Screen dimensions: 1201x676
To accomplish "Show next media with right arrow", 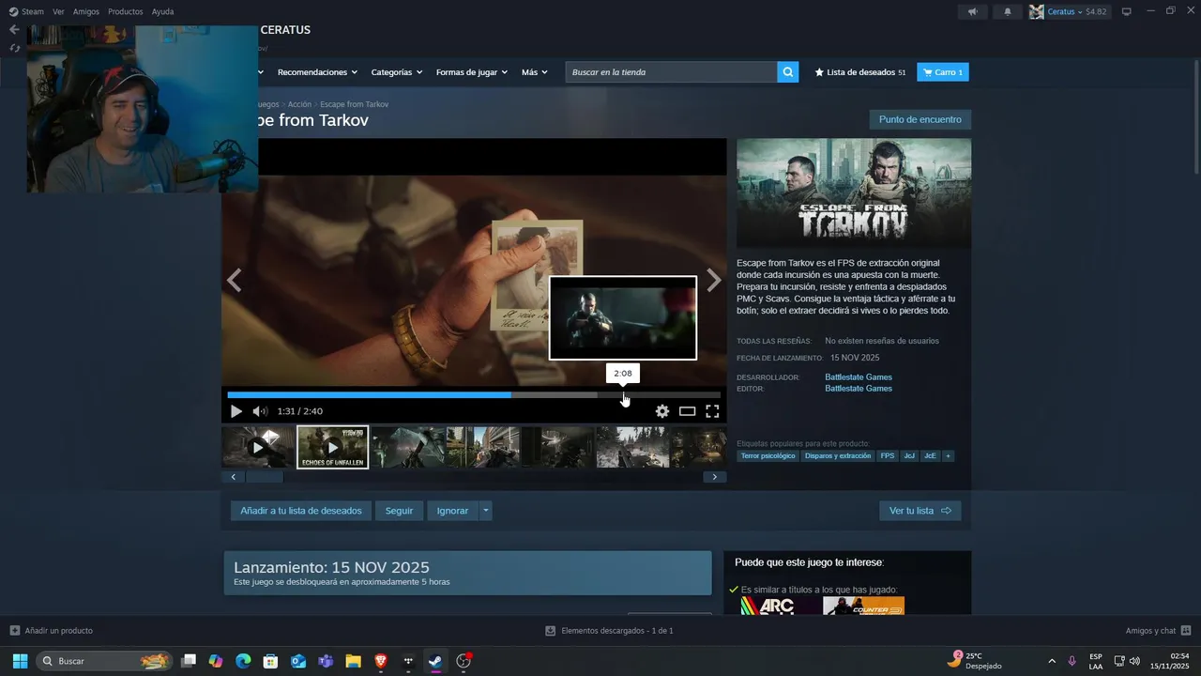I will click(x=714, y=280).
